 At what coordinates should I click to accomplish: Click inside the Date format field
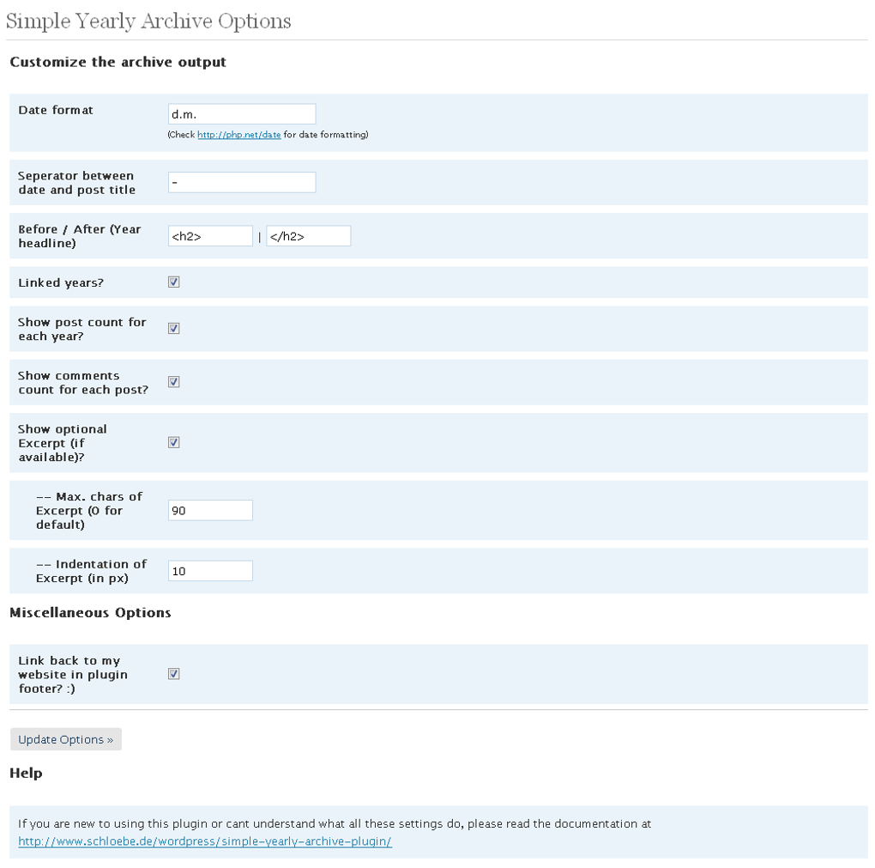tap(242, 112)
